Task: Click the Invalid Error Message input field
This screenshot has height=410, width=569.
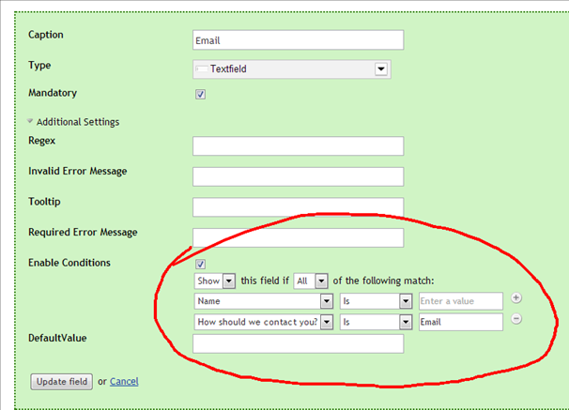Action: tap(298, 176)
